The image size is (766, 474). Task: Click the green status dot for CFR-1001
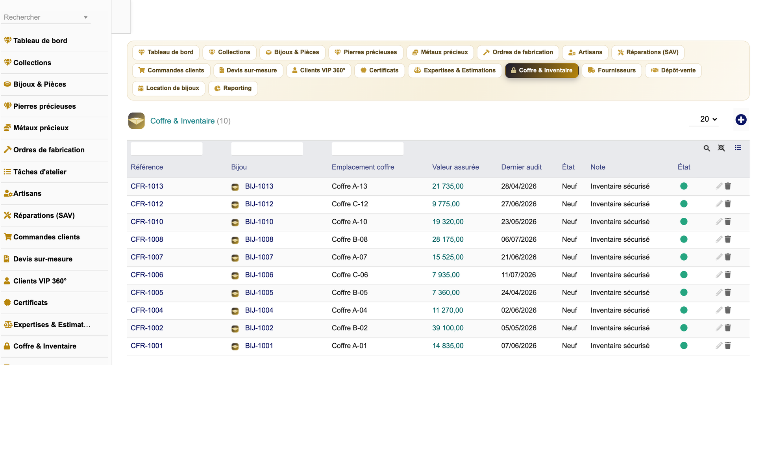pyautogui.click(x=684, y=346)
